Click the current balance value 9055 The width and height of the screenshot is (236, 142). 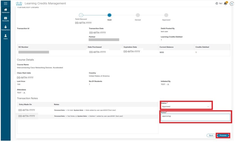162,52
